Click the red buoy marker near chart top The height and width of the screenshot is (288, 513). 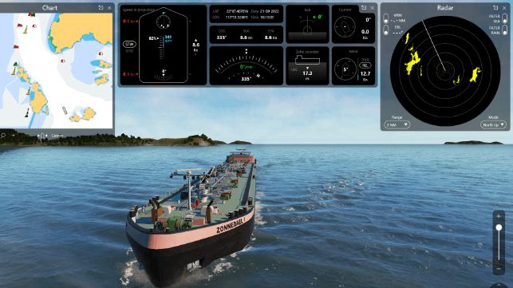pyautogui.click(x=31, y=14)
